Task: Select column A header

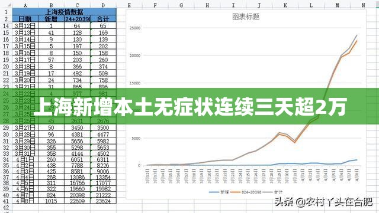Action: click(25, 5)
